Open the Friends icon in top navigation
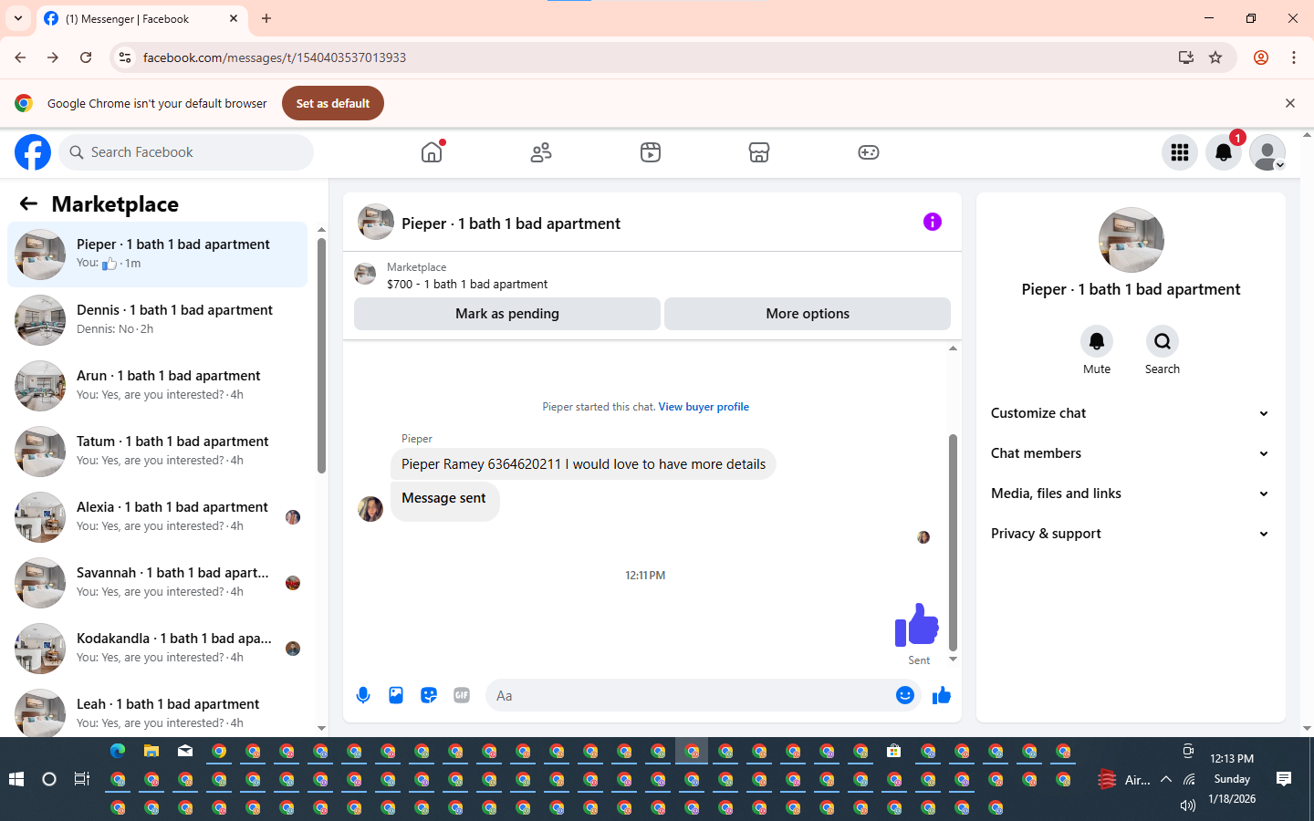The height and width of the screenshot is (821, 1314). (x=541, y=152)
